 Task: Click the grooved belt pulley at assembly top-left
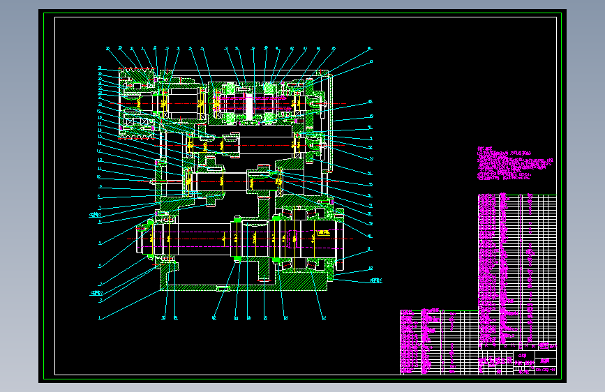(x=137, y=103)
